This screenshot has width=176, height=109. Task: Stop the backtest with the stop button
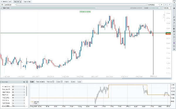(x=165, y=5)
